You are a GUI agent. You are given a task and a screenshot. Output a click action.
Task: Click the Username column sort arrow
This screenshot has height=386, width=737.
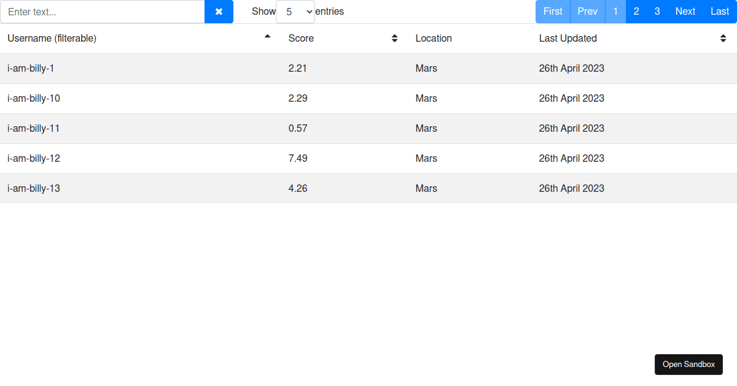(267, 37)
